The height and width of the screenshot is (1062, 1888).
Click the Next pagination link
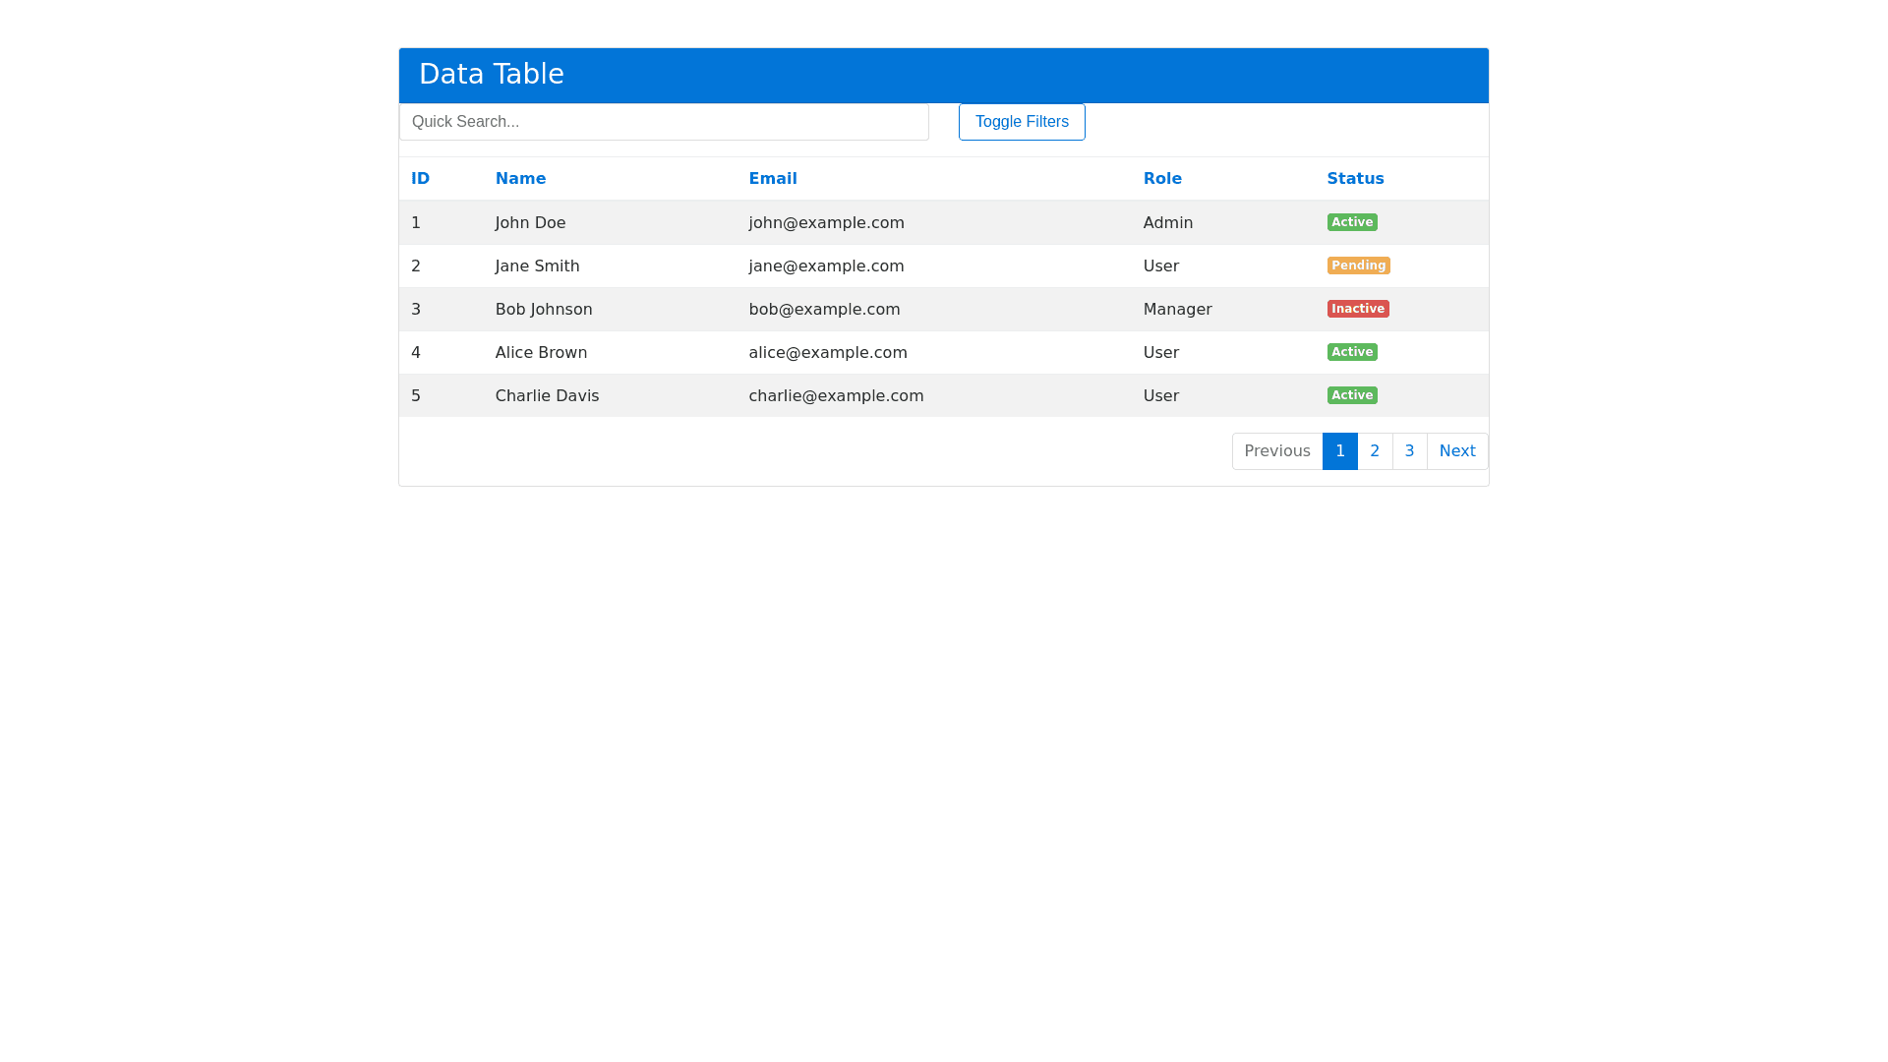[1457, 451]
